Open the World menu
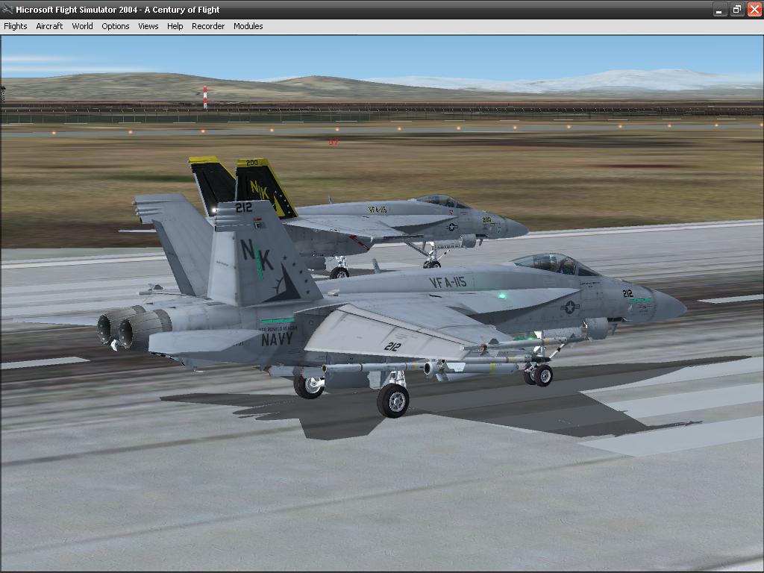Image resolution: width=764 pixels, height=573 pixels. pyautogui.click(x=82, y=26)
